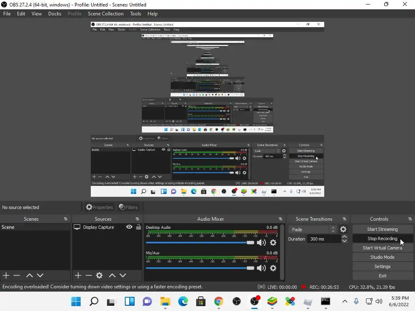Click the Exit button
415x311 pixels.
click(383, 275)
